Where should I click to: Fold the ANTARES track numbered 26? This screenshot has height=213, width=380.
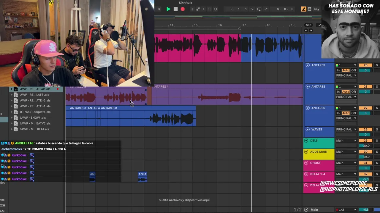pos(308,87)
